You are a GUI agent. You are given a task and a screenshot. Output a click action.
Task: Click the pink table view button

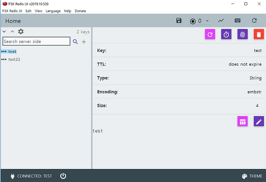pyautogui.click(x=242, y=121)
